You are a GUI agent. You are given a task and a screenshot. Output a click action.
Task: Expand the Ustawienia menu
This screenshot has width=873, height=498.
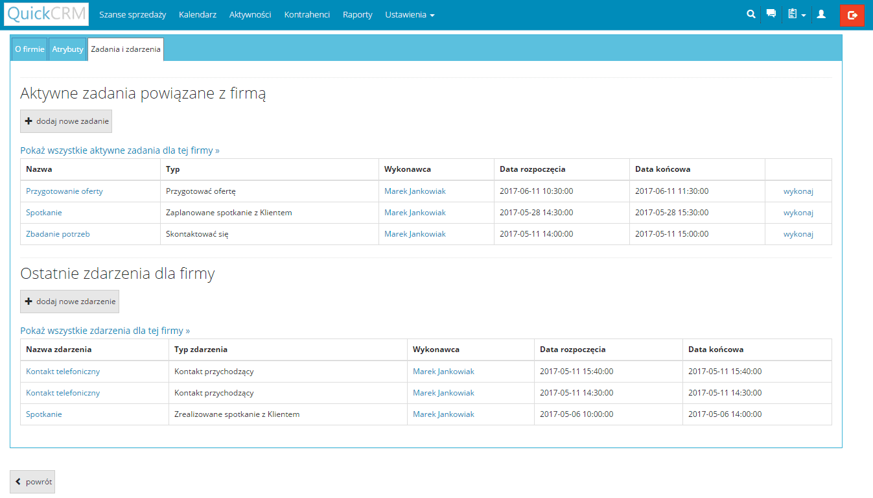coord(410,14)
